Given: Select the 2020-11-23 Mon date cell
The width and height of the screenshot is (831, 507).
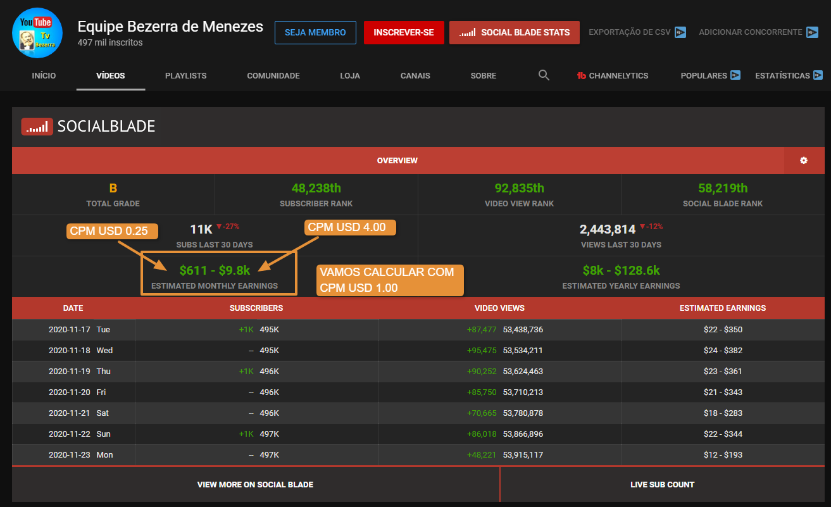Looking at the screenshot, I should coord(73,454).
